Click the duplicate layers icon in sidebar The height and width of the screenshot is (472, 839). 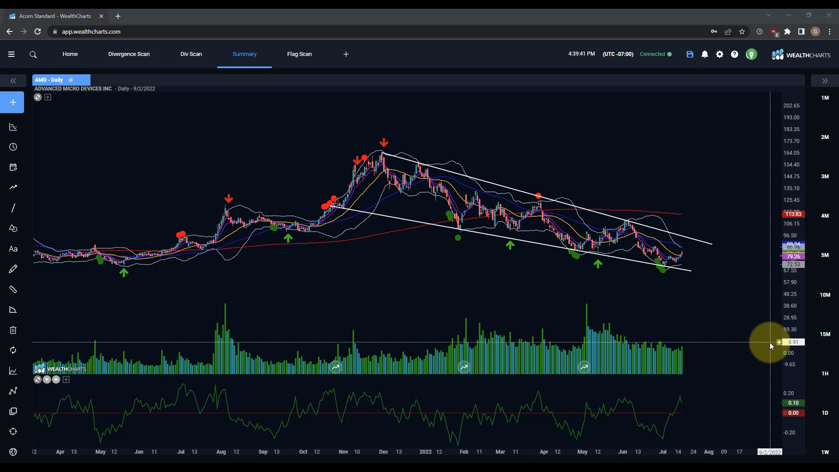point(13,412)
